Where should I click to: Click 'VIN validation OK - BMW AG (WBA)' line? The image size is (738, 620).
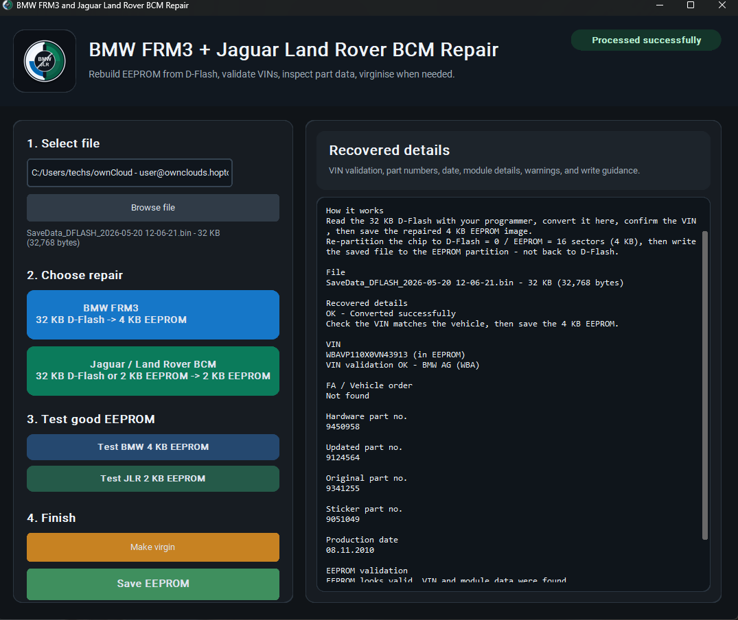tap(402, 365)
